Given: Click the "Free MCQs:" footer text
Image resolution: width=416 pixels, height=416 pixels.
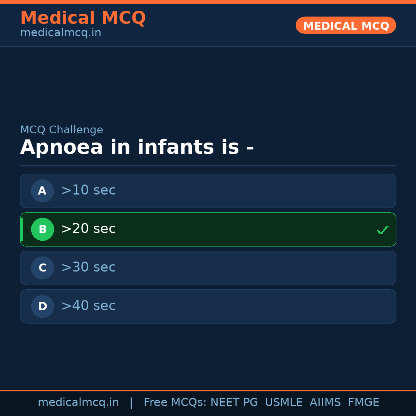Looking at the screenshot, I should point(175,403).
